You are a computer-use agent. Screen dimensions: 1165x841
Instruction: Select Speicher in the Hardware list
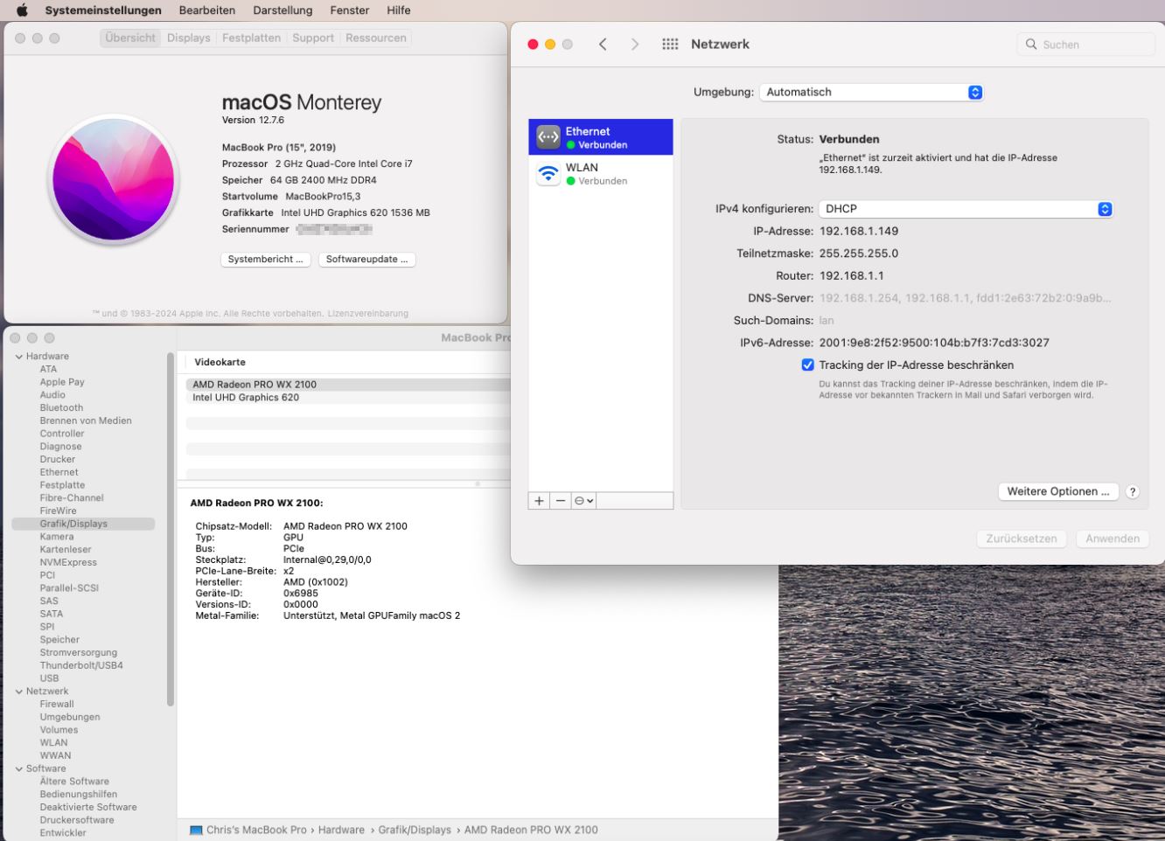point(59,640)
